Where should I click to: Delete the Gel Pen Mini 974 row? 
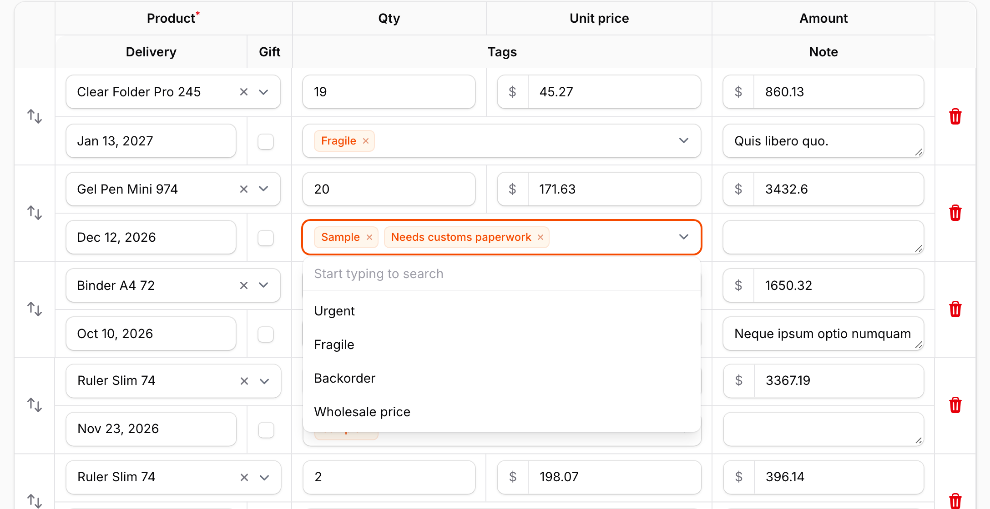[x=955, y=213]
